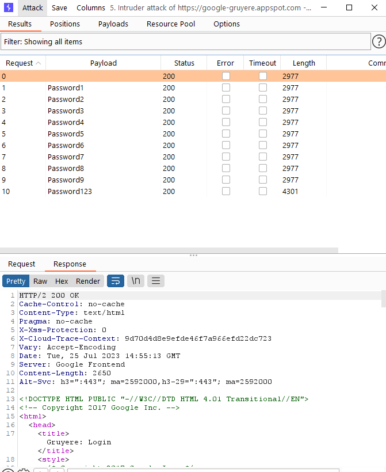The height and width of the screenshot is (472, 386).
Task: Switch to the Request tab in lower pane
Action: pos(22,264)
